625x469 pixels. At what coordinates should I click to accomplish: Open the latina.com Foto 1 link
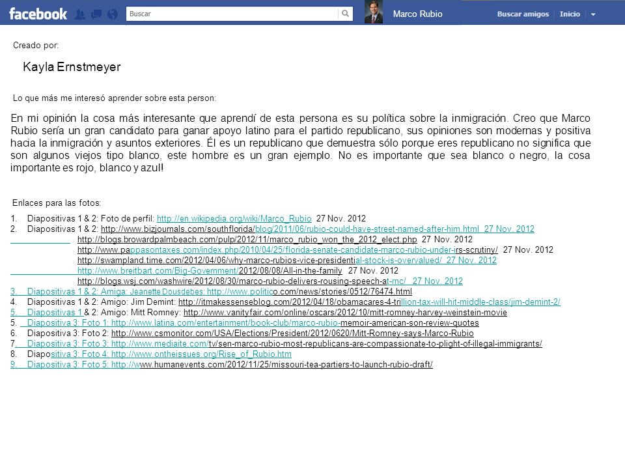pos(295,322)
